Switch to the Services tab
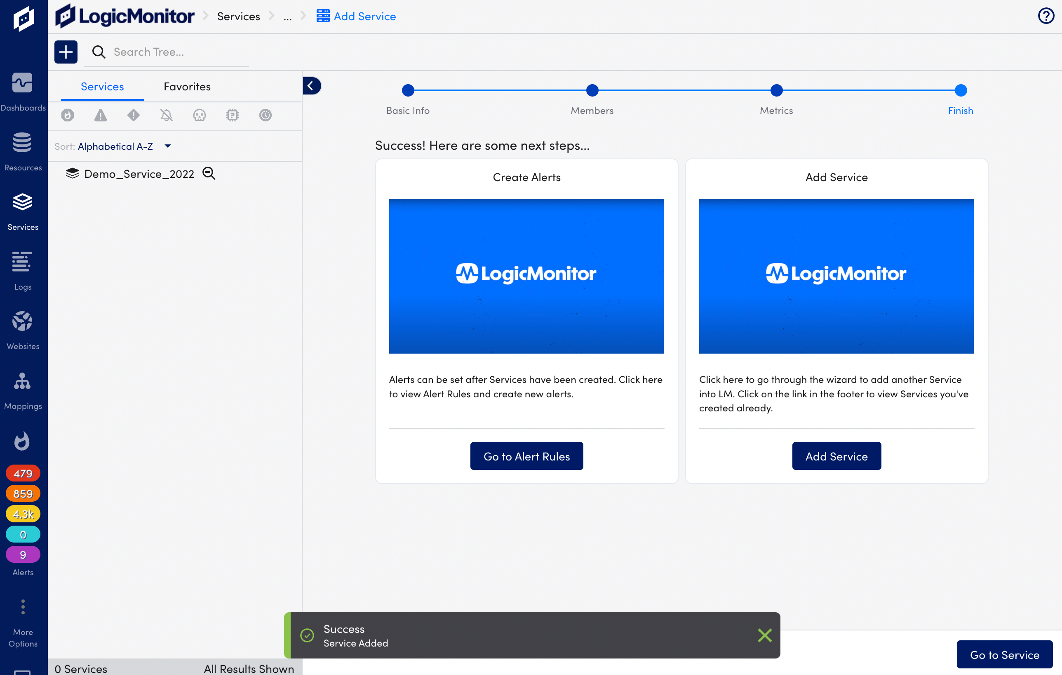This screenshot has height=675, width=1062. click(x=102, y=87)
